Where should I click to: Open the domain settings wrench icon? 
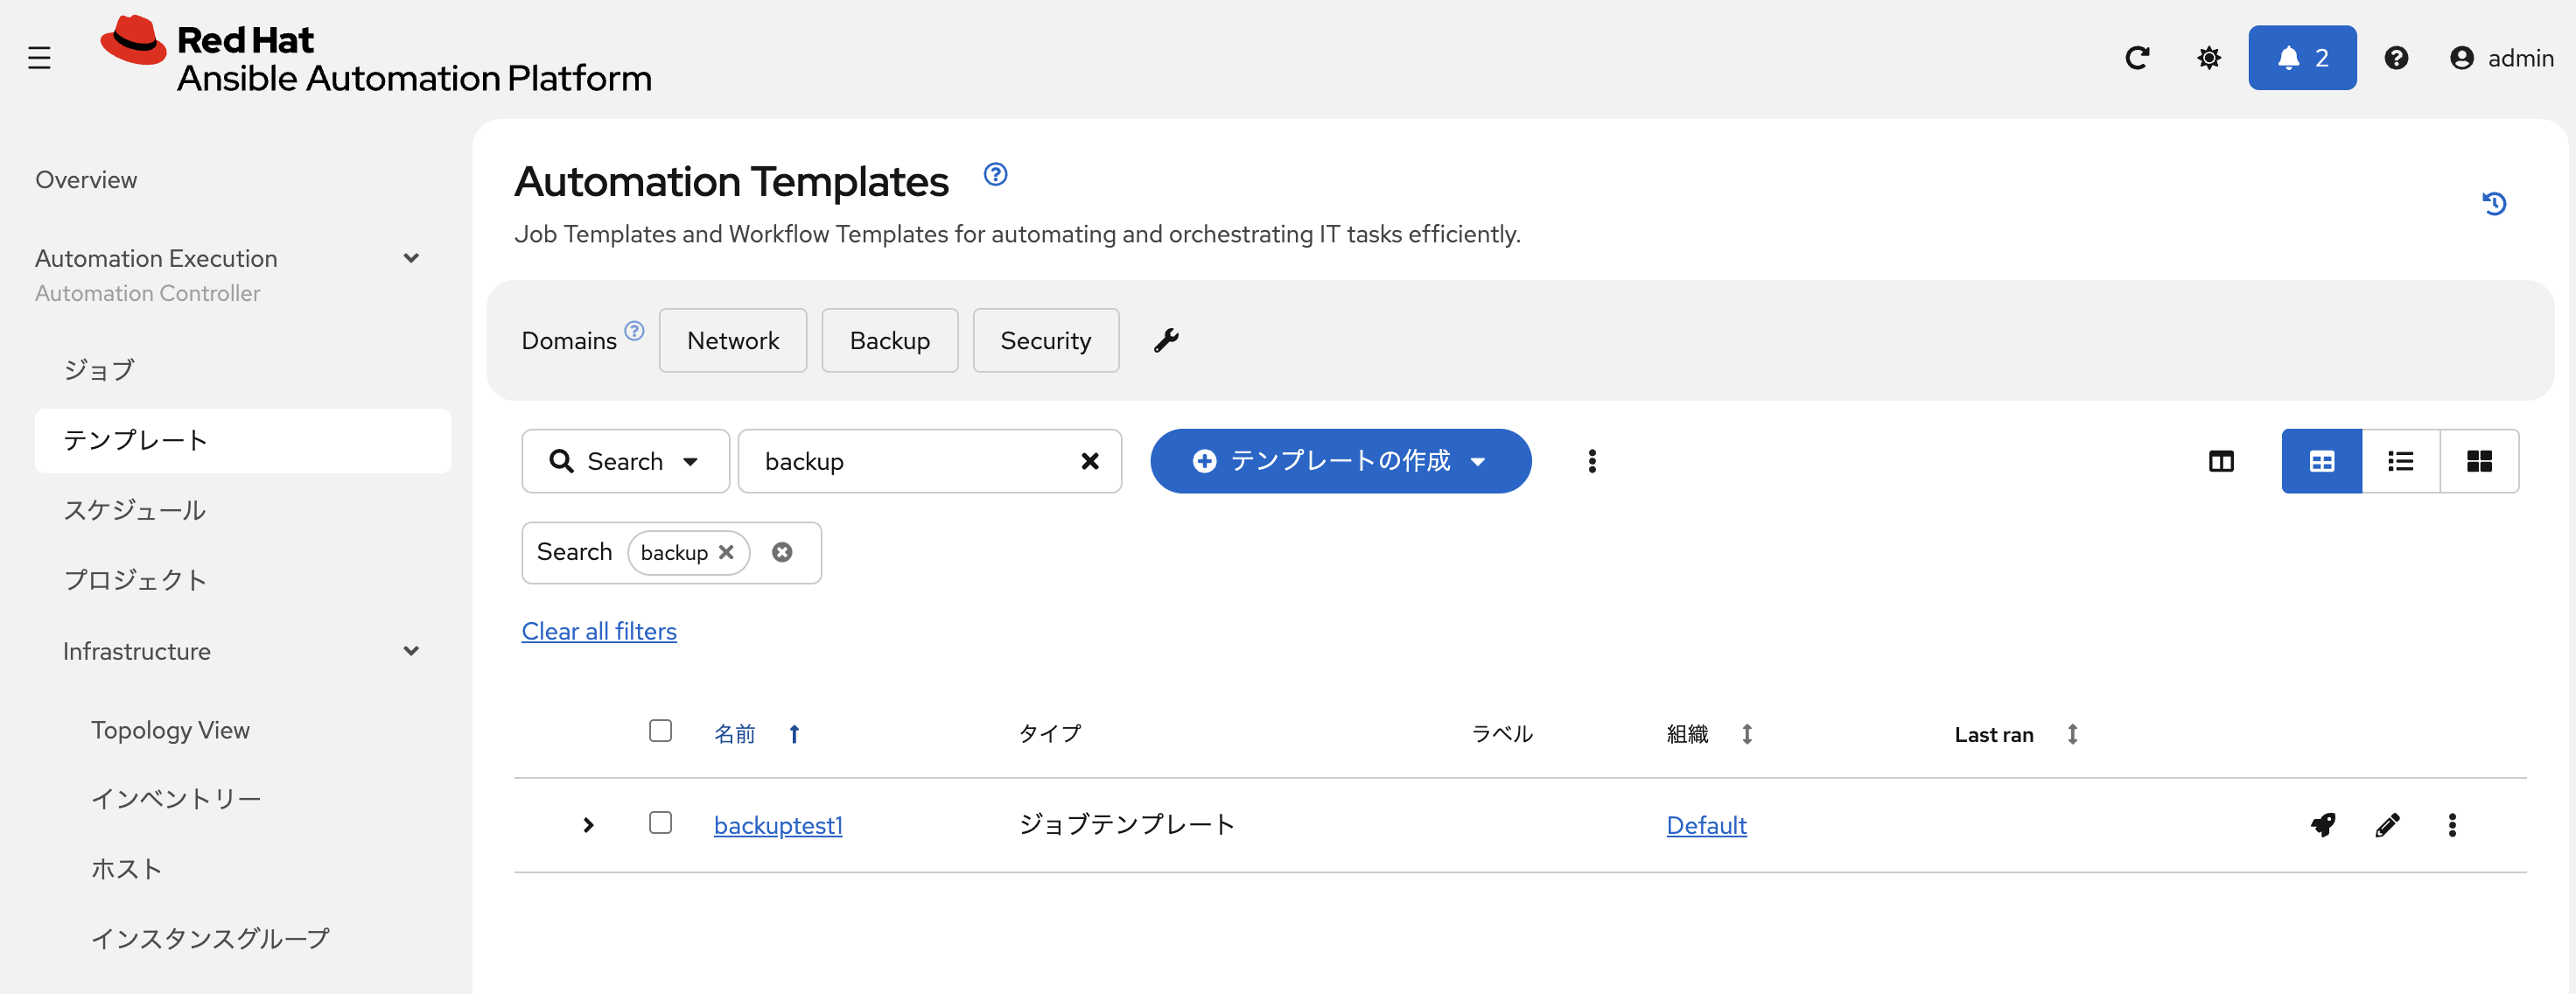tap(1166, 340)
